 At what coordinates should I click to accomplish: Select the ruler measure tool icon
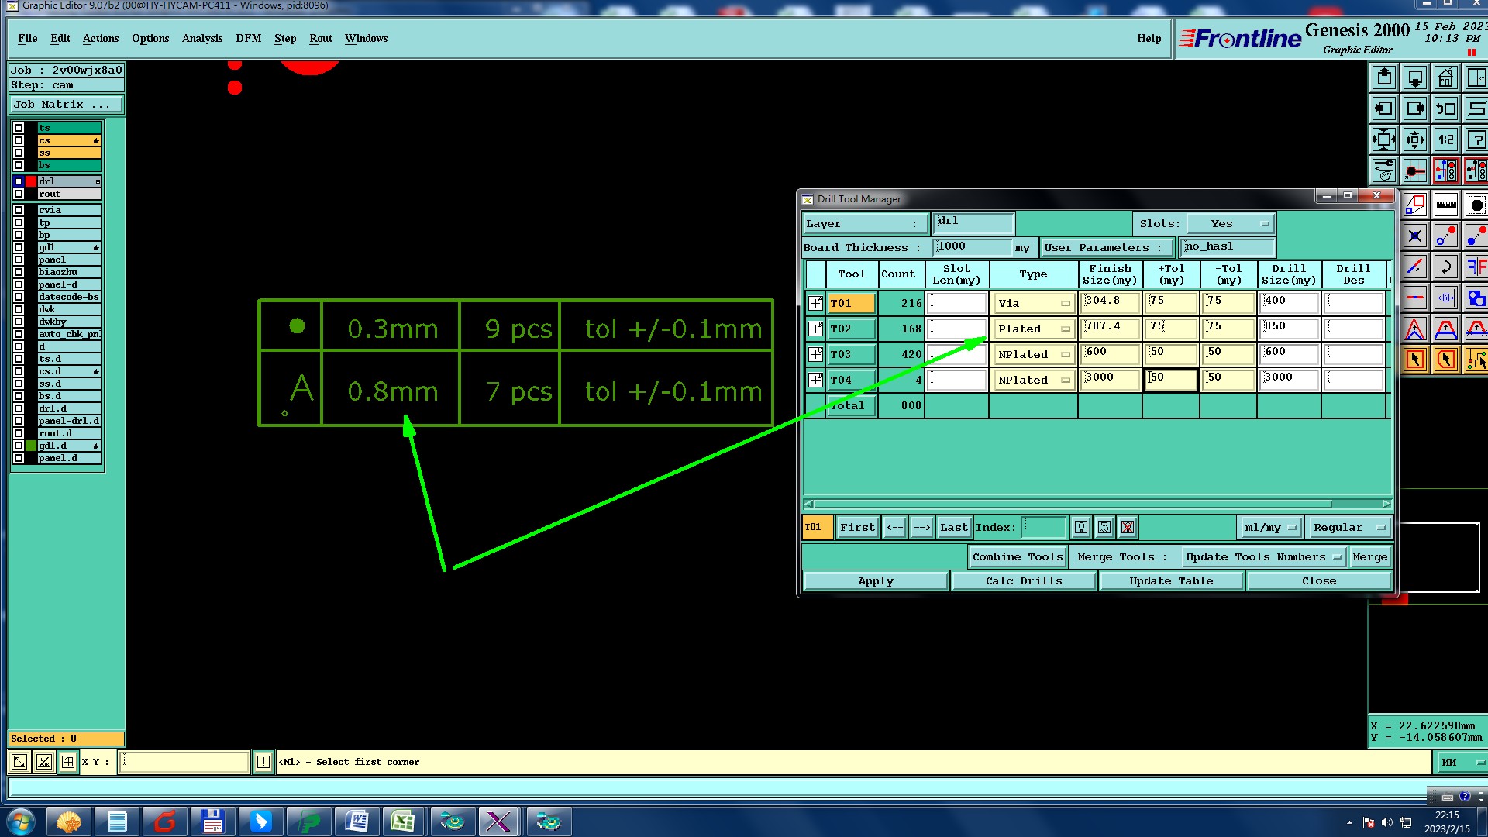click(1445, 205)
